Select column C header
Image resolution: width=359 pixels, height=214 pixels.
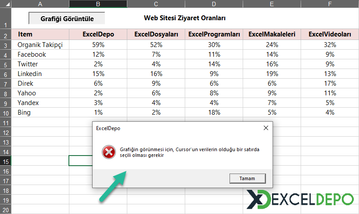(x=156, y=4)
